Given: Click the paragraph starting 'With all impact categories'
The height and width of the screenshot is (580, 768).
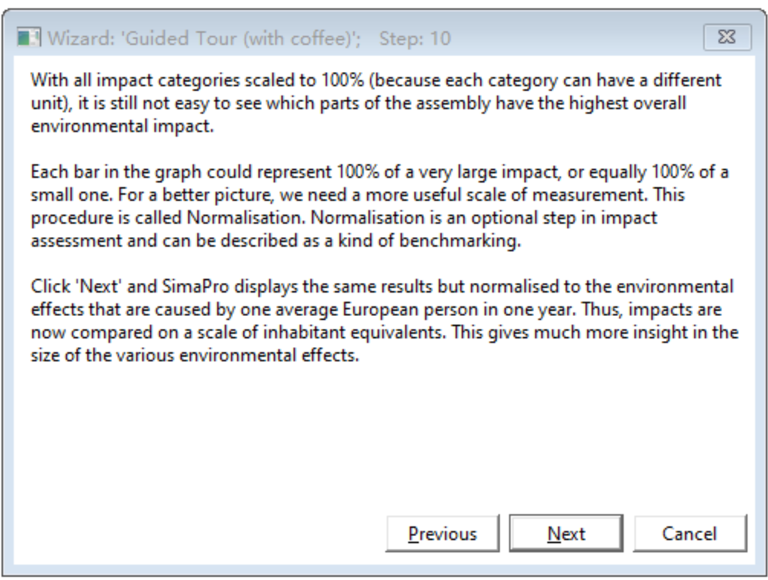Looking at the screenshot, I should point(376,105).
